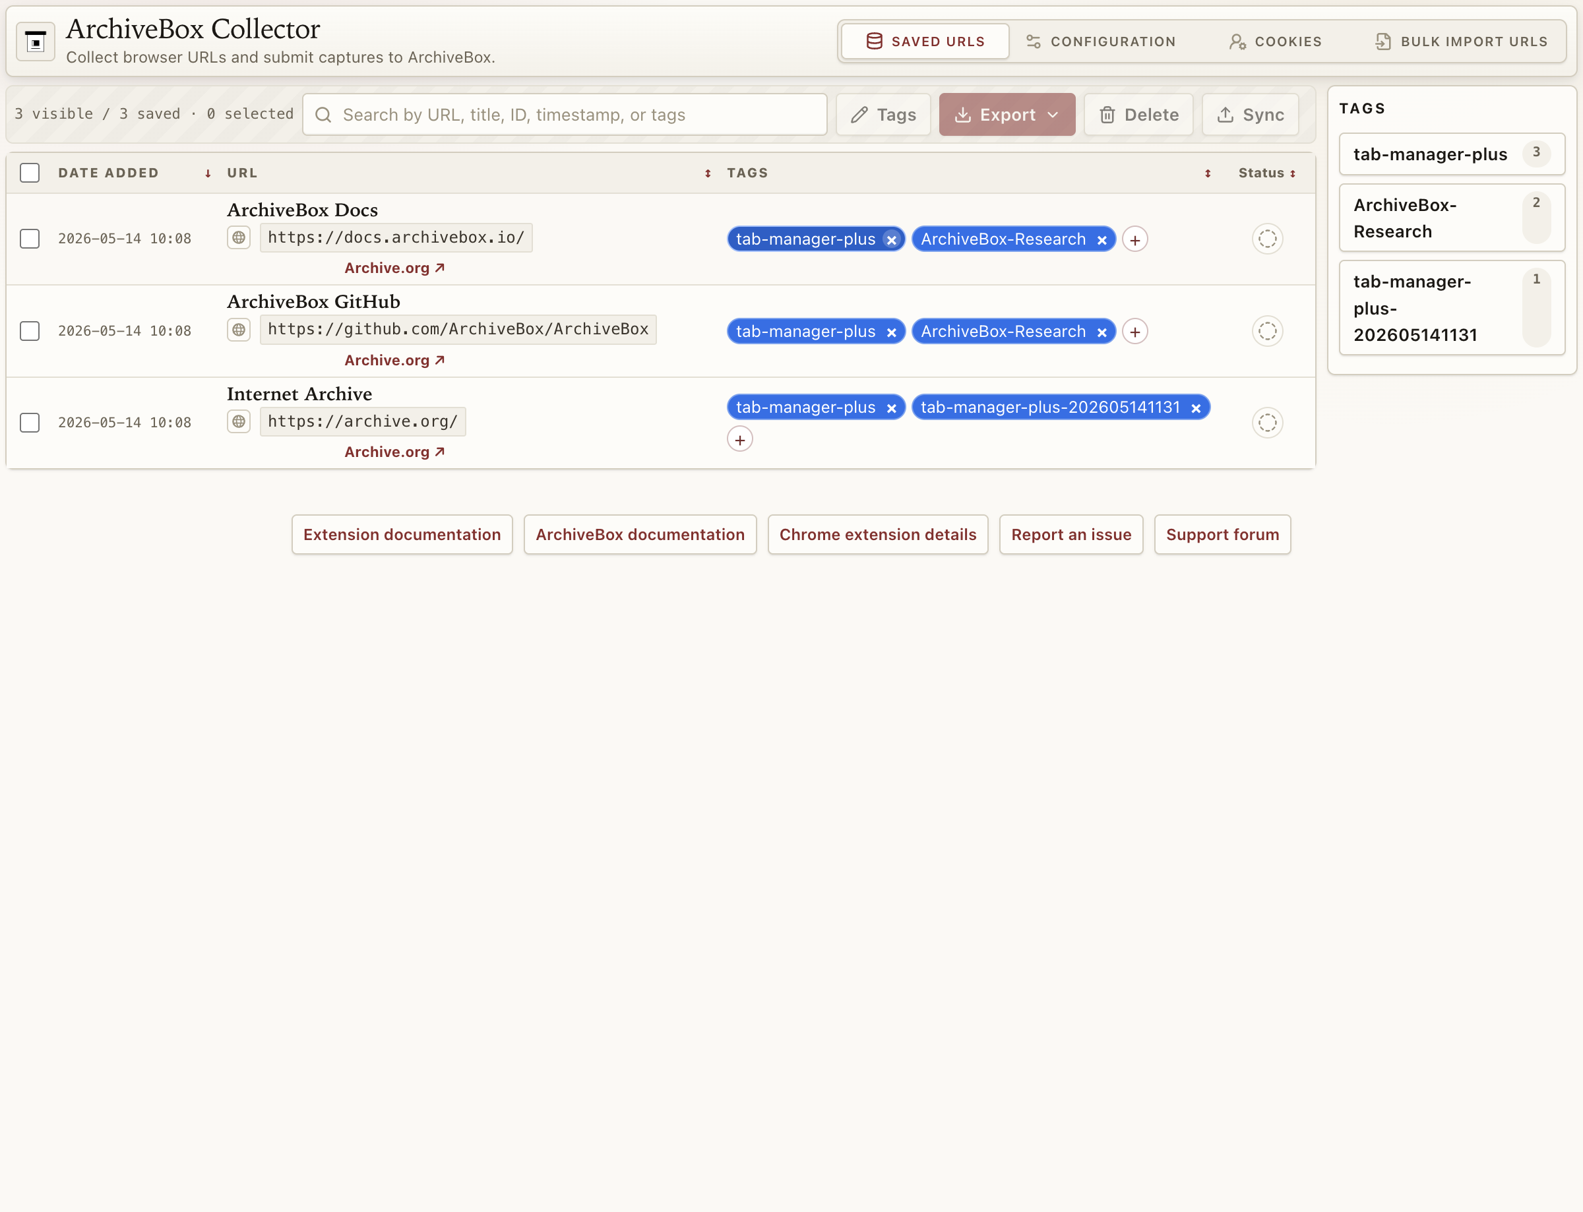Viewport: 1583px width, 1212px height.
Task: Open Extension documentation link
Action: [x=402, y=535]
